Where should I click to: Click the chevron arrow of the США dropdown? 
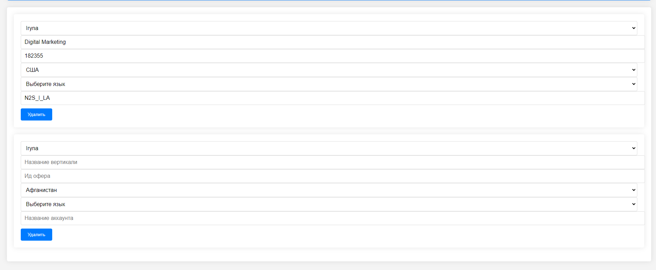click(634, 70)
